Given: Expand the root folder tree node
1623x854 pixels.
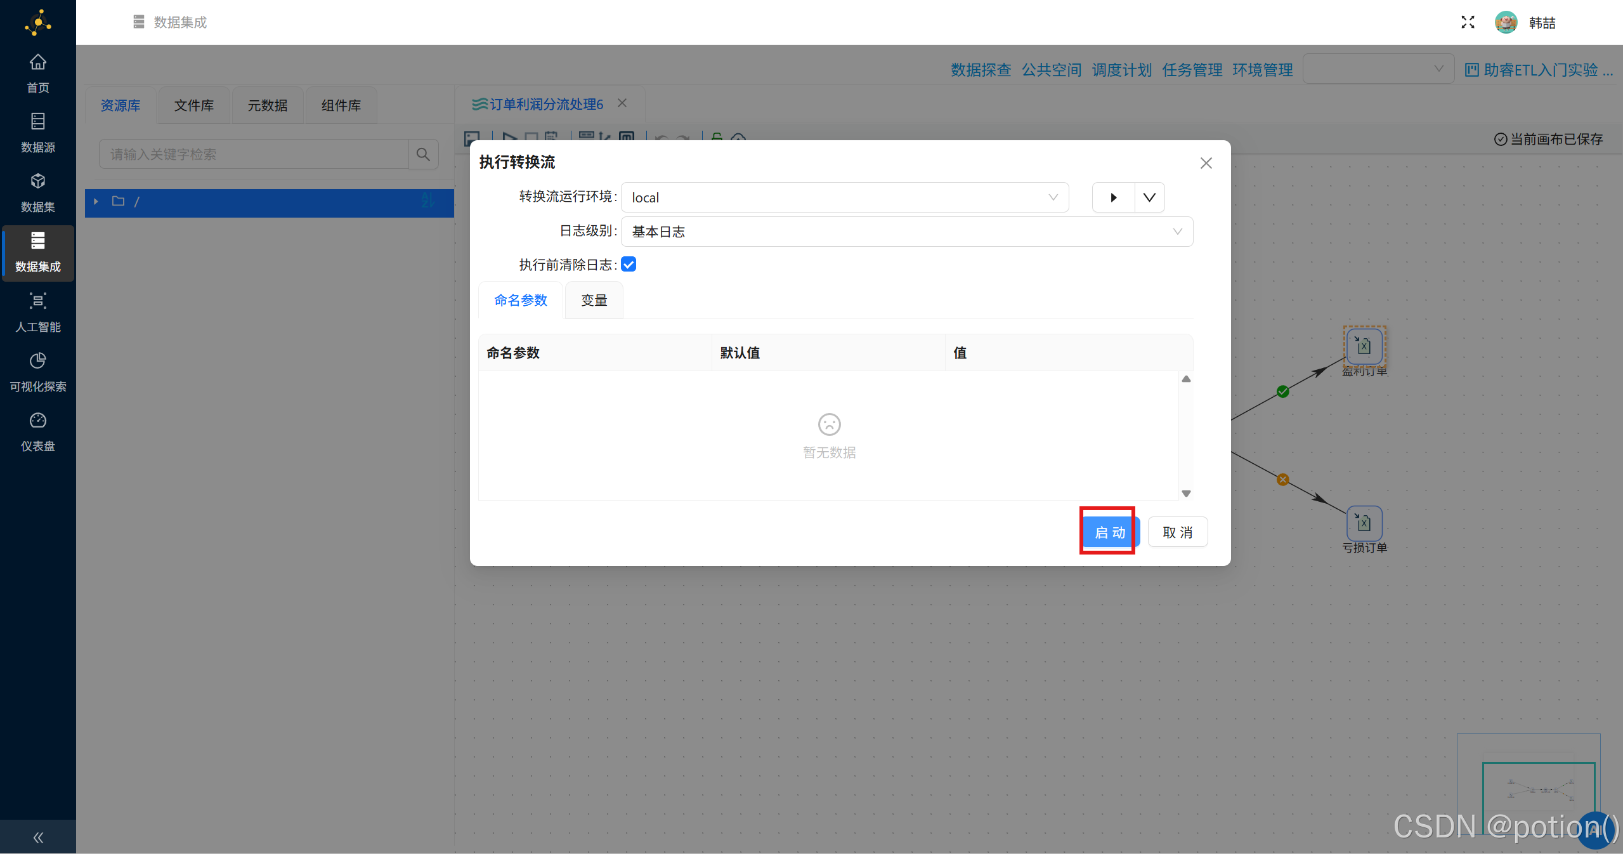Looking at the screenshot, I should click(x=96, y=201).
